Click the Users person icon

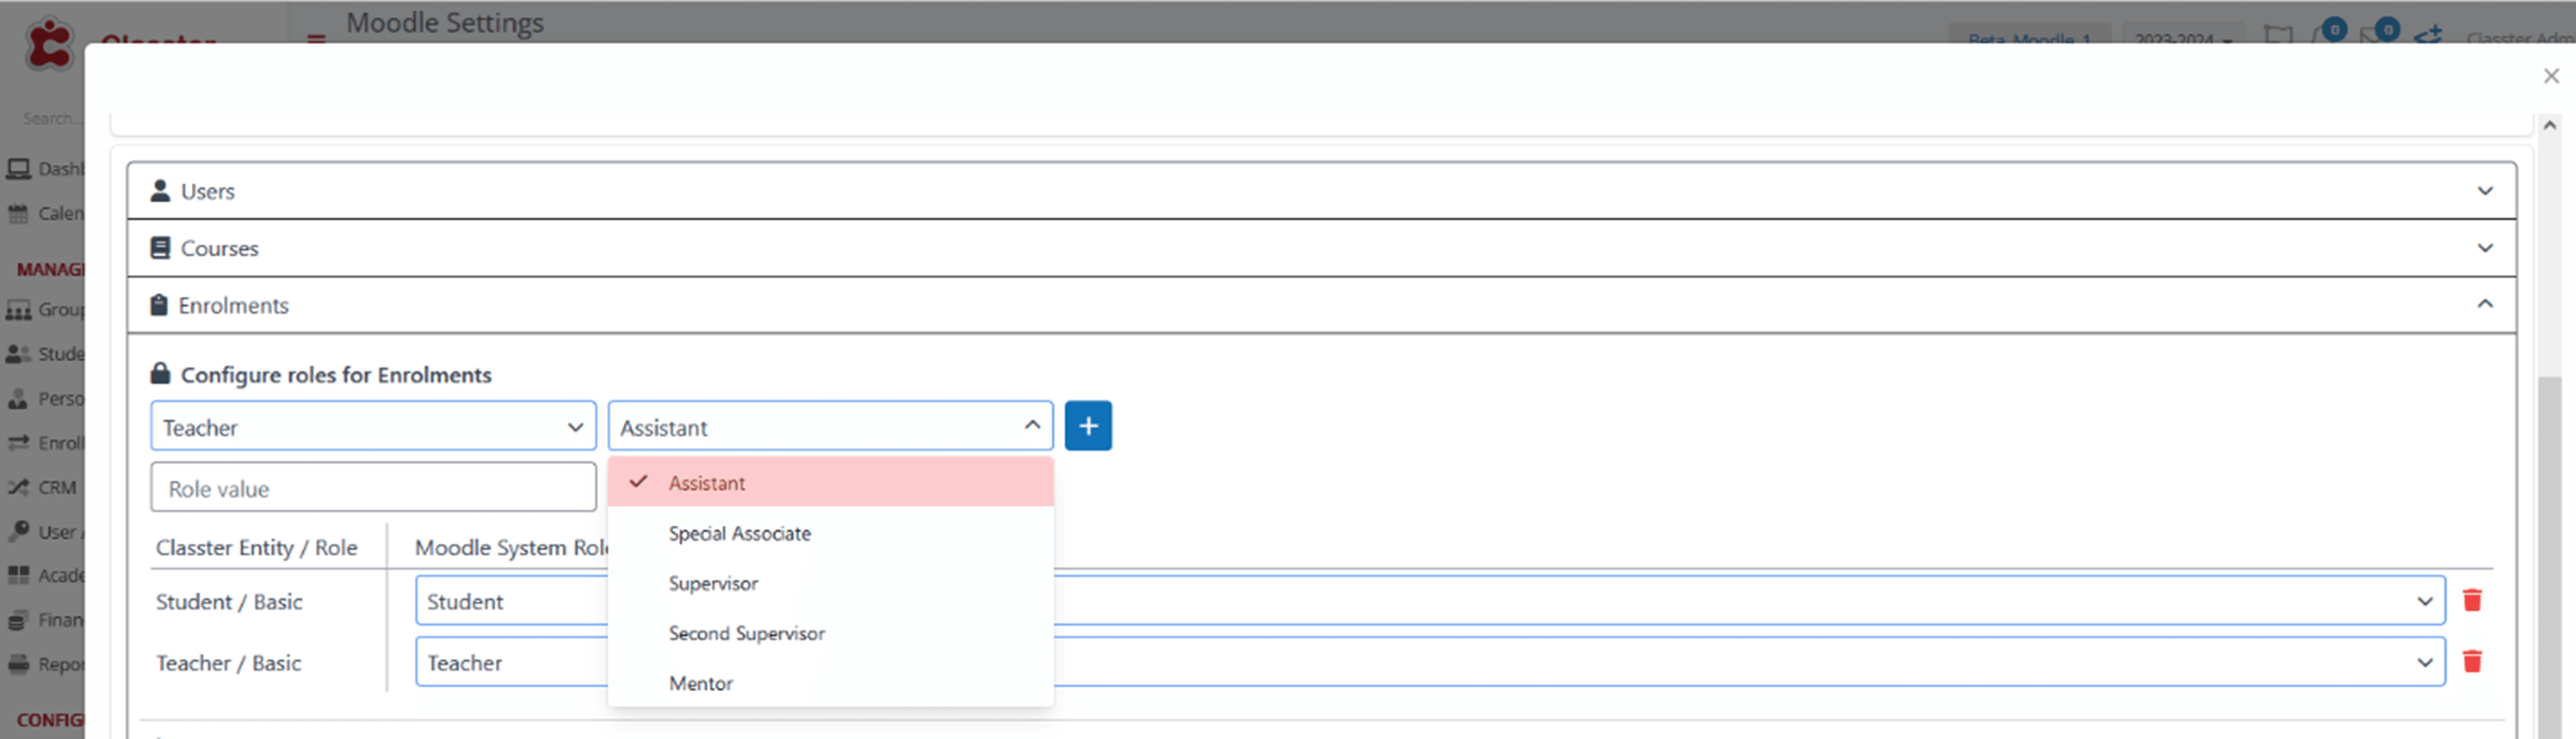click(160, 190)
